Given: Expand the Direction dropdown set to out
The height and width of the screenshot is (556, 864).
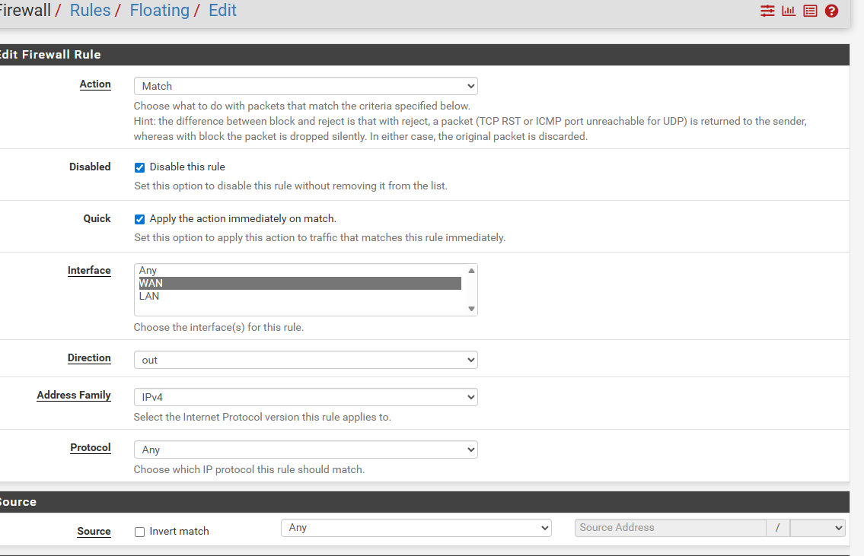Looking at the screenshot, I should coord(305,360).
